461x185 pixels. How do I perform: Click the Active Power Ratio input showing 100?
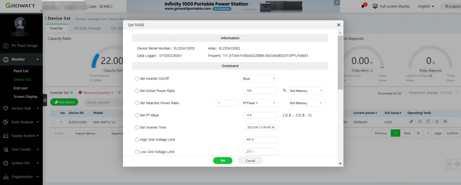coord(261,91)
